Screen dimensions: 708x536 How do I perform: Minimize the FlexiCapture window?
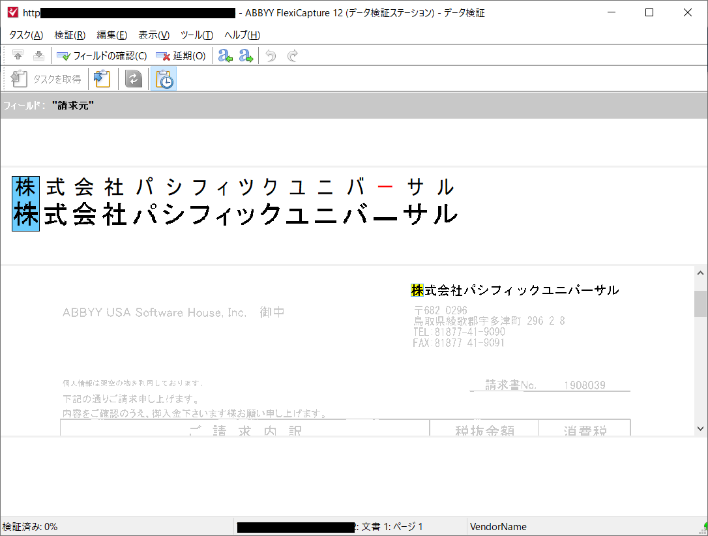pos(612,12)
